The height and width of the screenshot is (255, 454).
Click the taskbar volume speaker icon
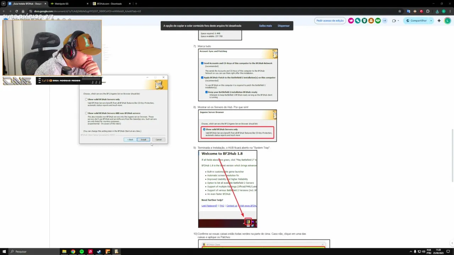(424, 251)
